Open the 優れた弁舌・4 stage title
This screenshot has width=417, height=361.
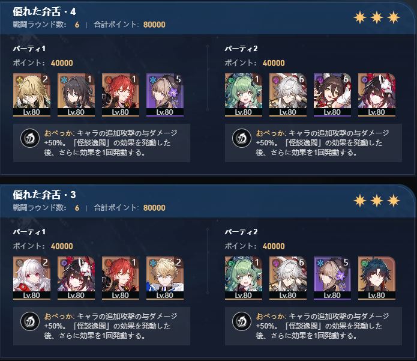pos(44,11)
